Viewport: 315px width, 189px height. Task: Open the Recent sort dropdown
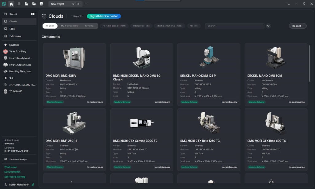point(298,26)
